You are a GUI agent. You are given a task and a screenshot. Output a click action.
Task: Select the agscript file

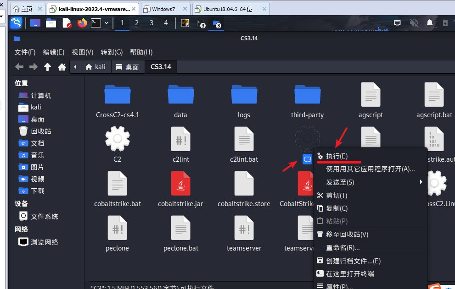pos(371,101)
